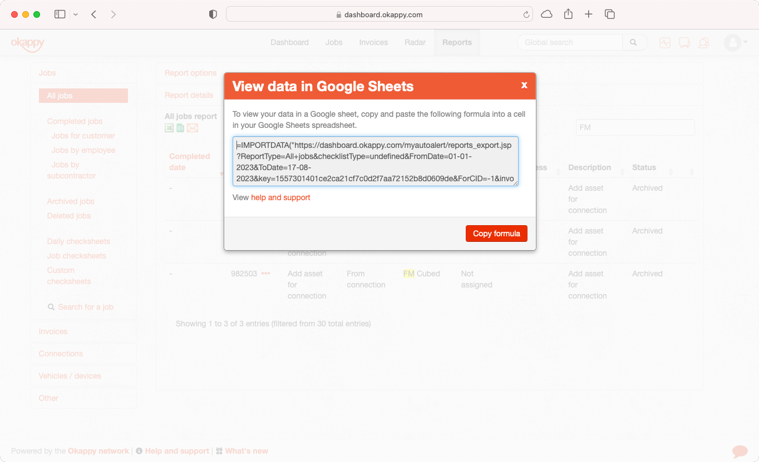Select All jobs in the sidebar
The image size is (759, 462).
83,96
